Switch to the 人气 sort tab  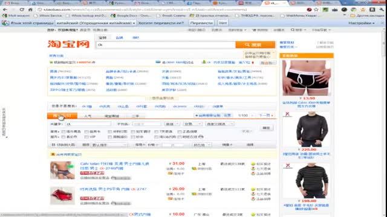pos(88,116)
